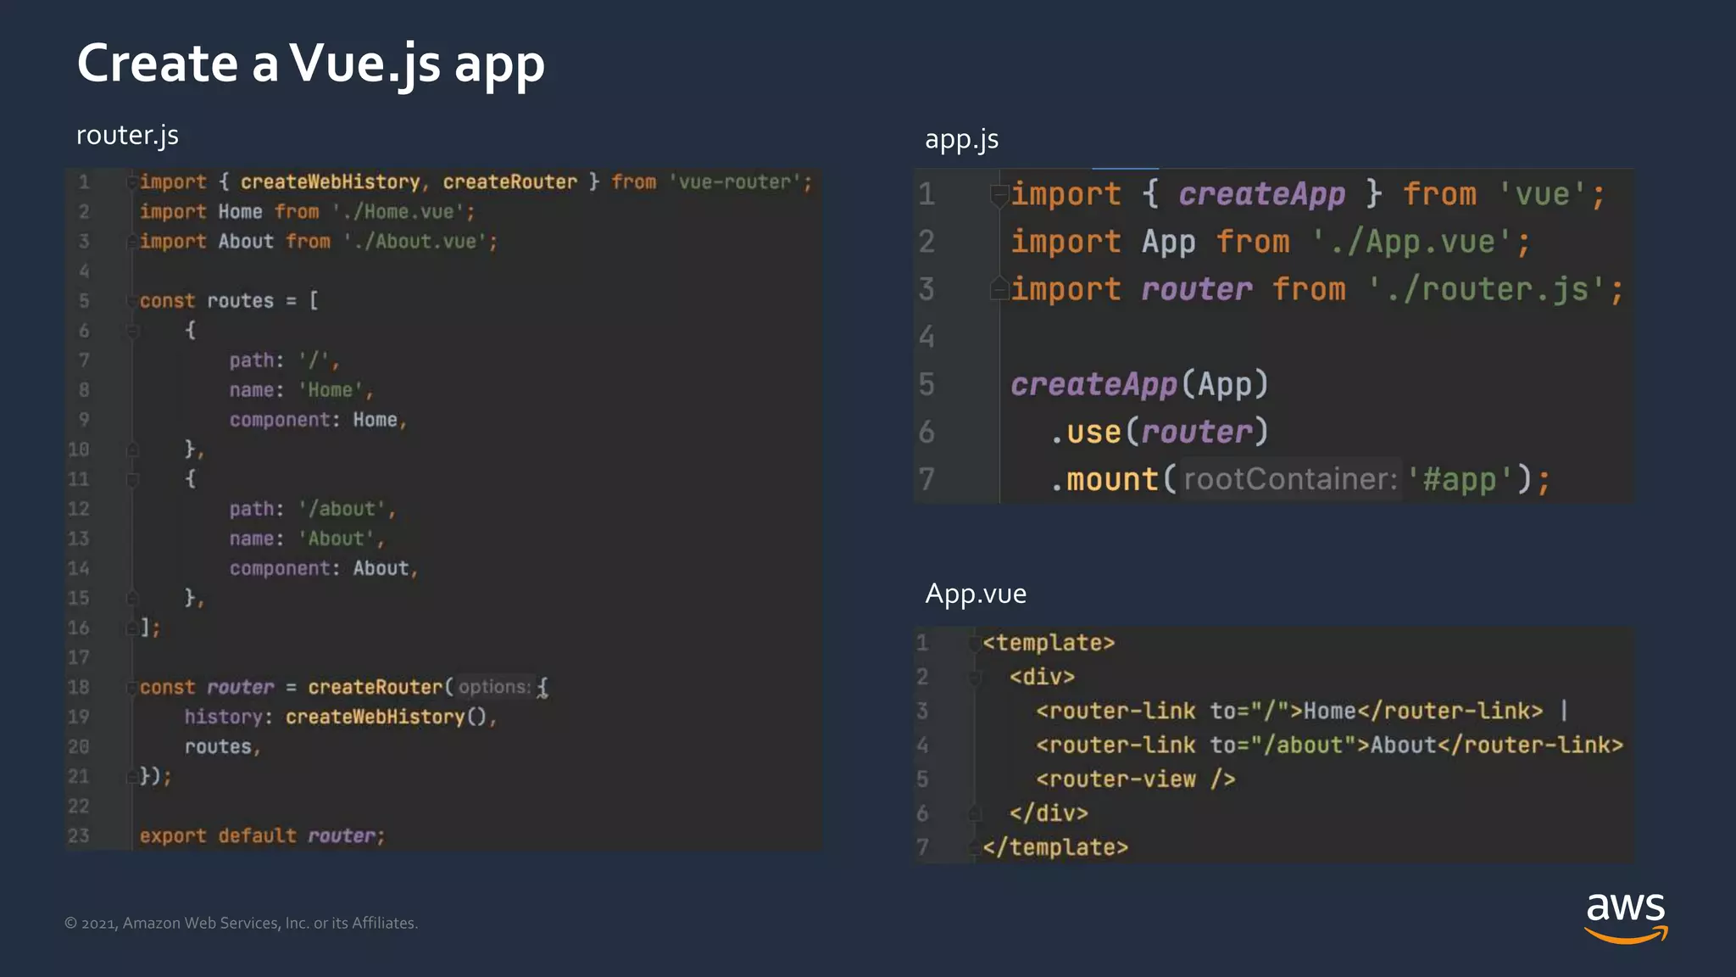The height and width of the screenshot is (977, 1736).
Task: Click the line "name: 'Home',"
Action: click(301, 390)
